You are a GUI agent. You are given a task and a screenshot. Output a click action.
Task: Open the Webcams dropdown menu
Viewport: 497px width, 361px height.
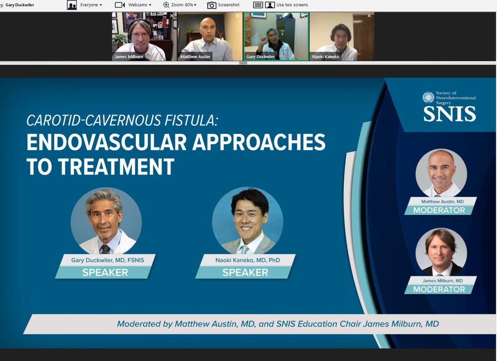pyautogui.click(x=140, y=5)
